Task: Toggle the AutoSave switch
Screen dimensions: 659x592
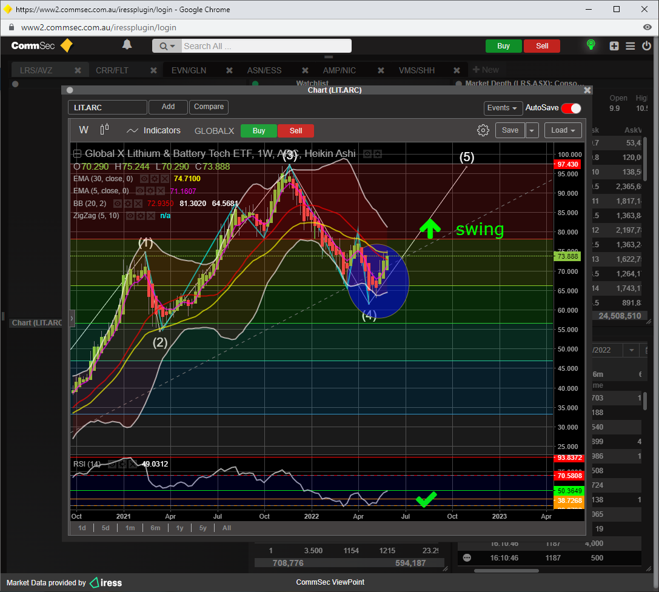Action: coord(571,108)
